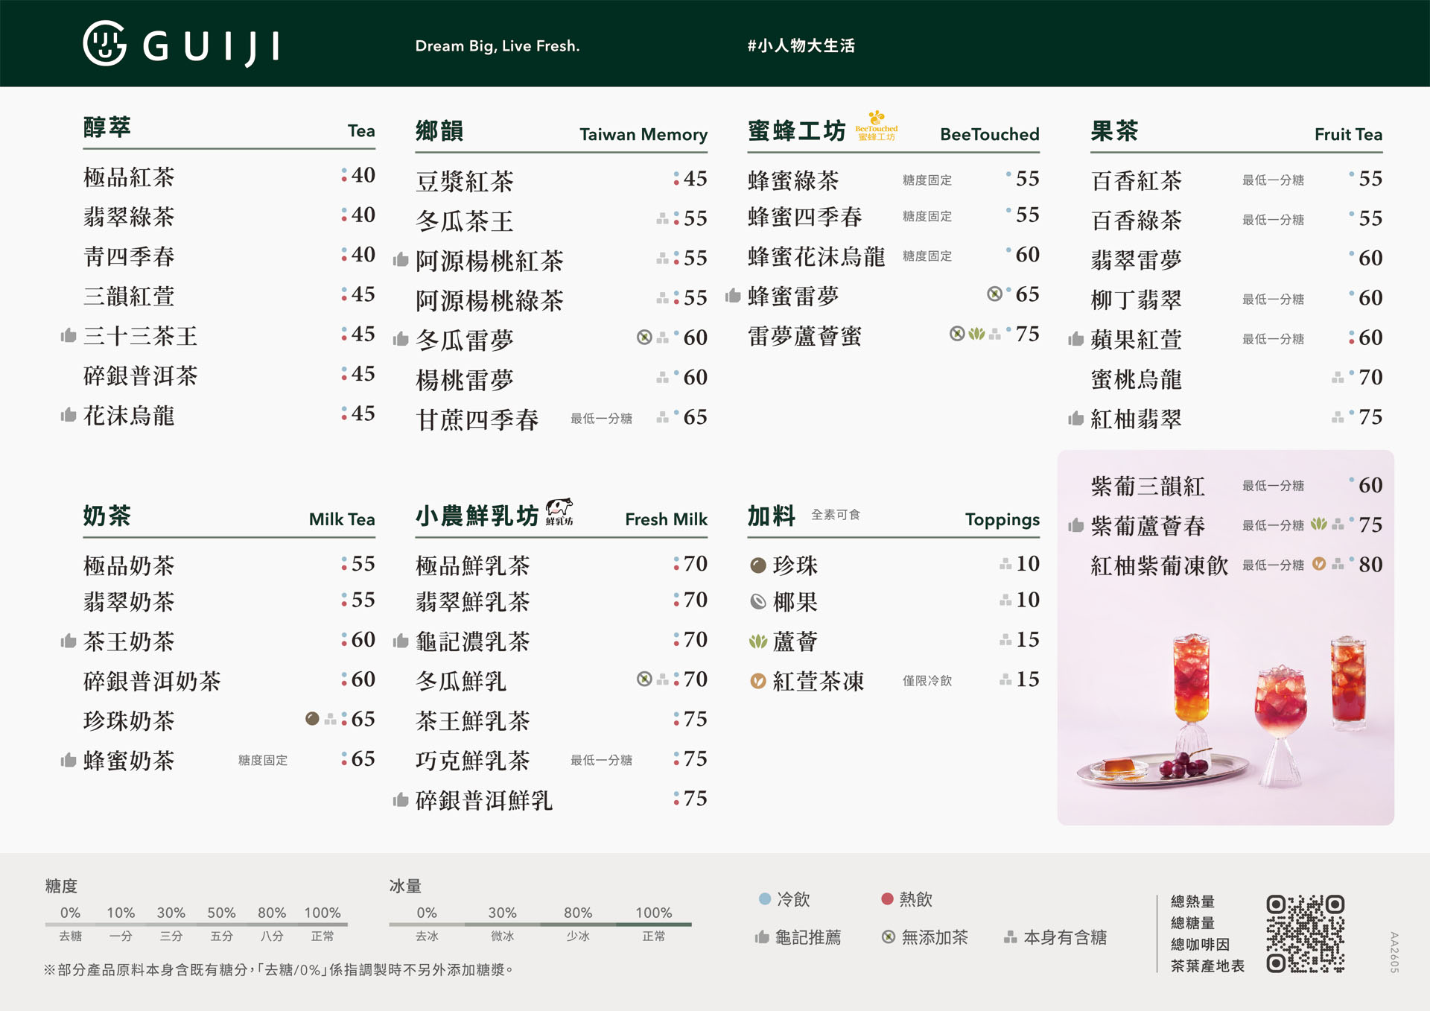Click the aloe icon in the 雷夢蘆薈蜜 row
This screenshot has height=1011, width=1430.
tap(976, 333)
